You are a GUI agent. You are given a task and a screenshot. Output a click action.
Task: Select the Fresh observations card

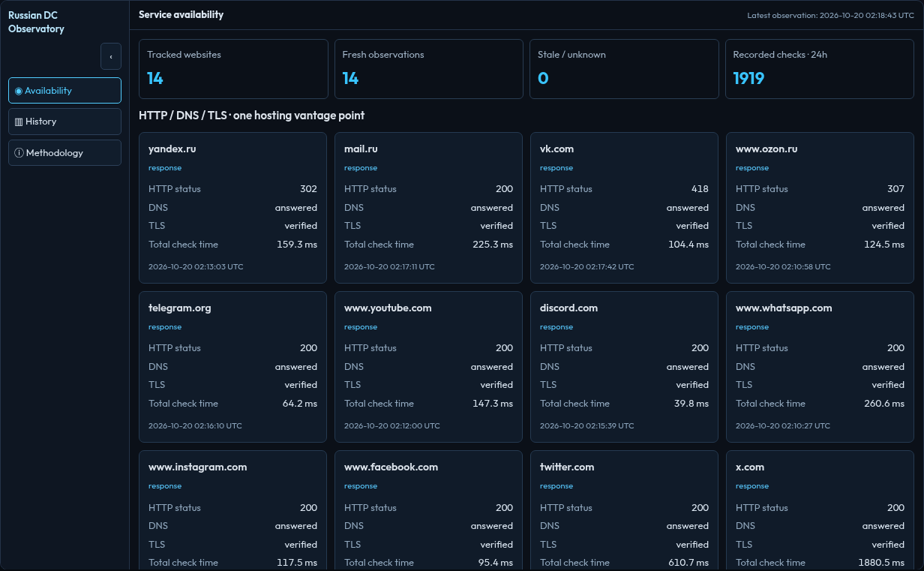pos(429,69)
